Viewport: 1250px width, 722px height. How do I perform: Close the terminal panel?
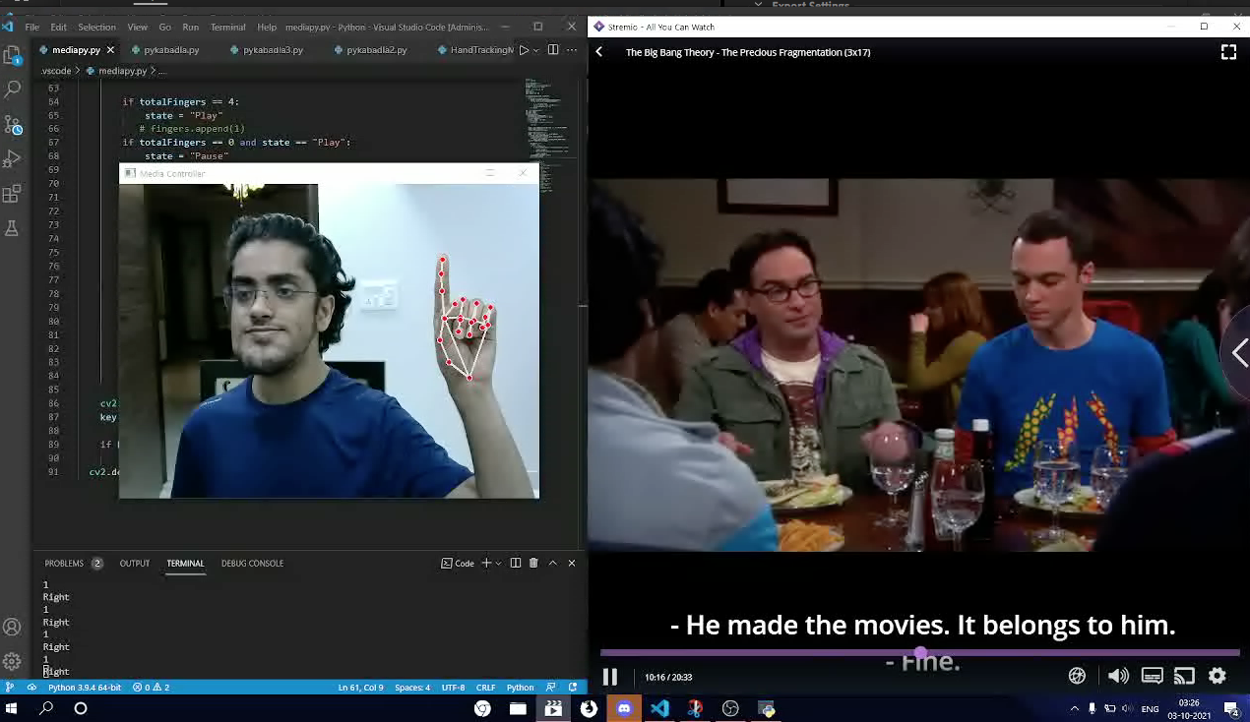571,563
